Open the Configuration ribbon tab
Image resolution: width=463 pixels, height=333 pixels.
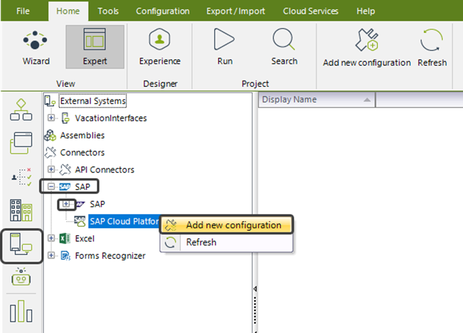coord(163,11)
